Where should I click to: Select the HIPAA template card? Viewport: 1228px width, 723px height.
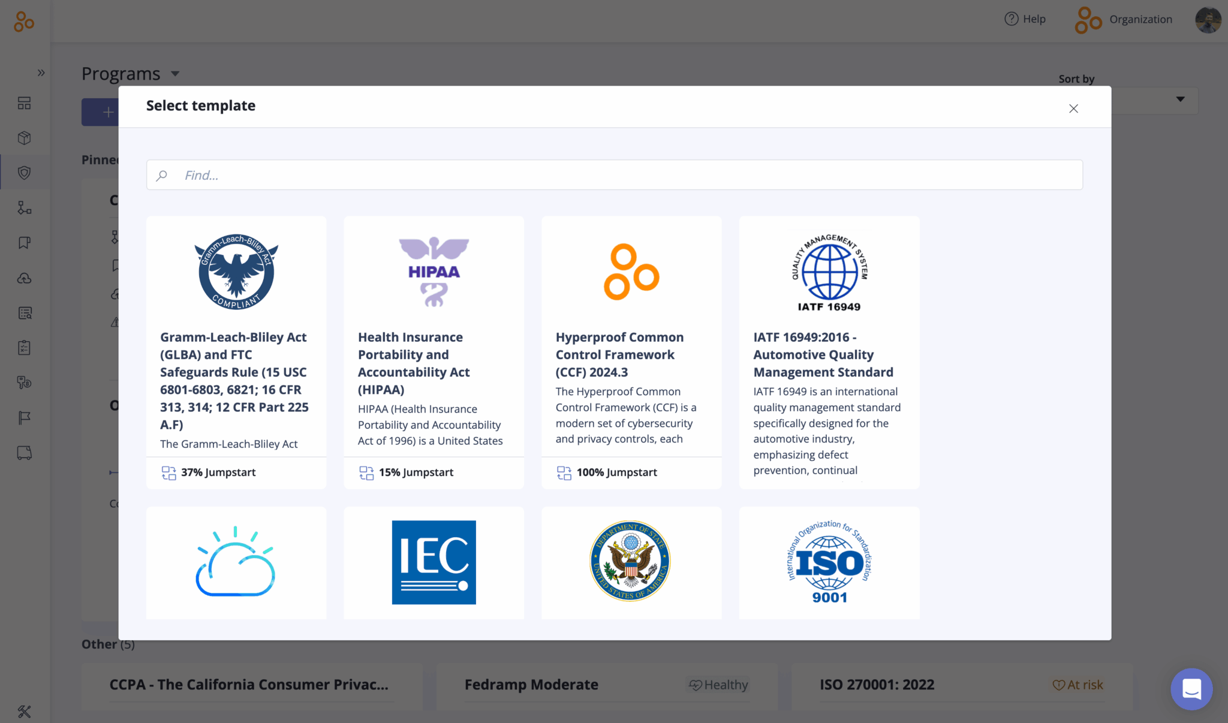point(434,352)
